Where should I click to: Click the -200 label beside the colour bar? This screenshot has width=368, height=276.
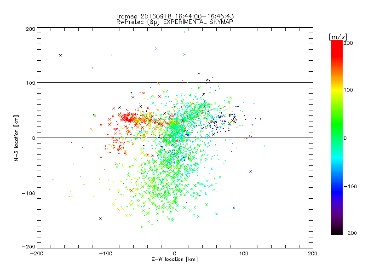[x=351, y=233]
